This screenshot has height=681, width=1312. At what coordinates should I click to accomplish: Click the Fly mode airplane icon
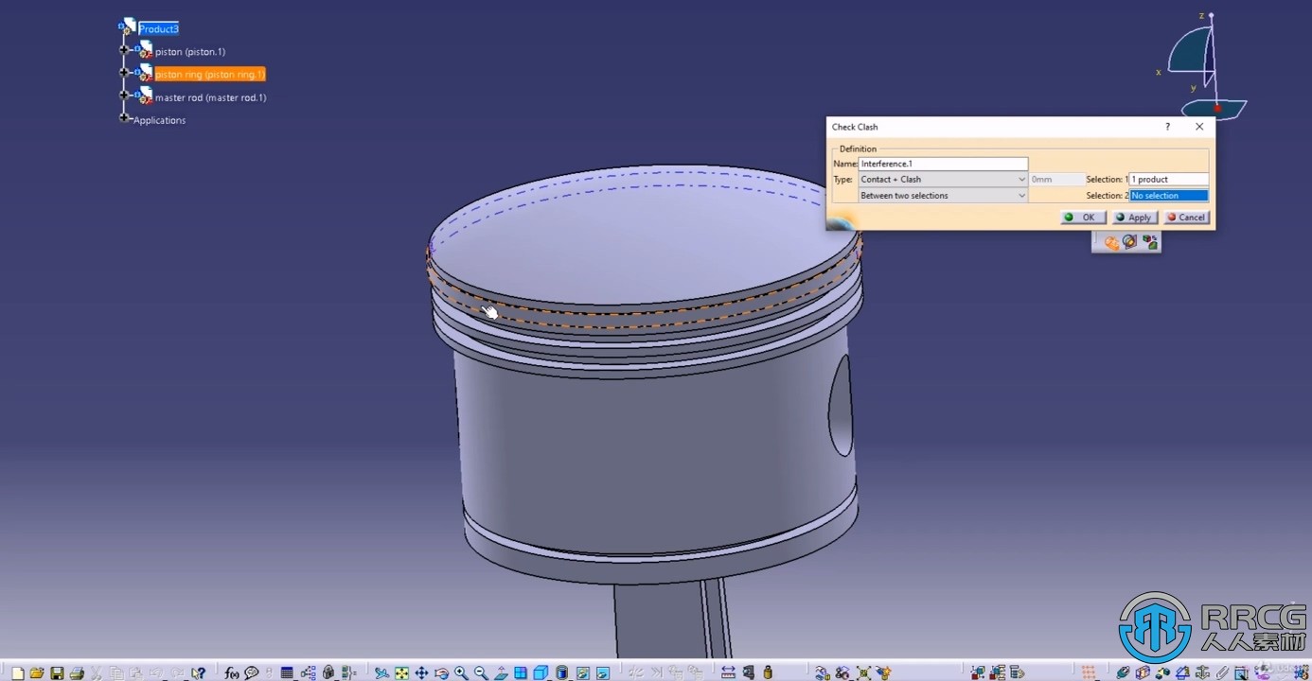tap(381, 673)
